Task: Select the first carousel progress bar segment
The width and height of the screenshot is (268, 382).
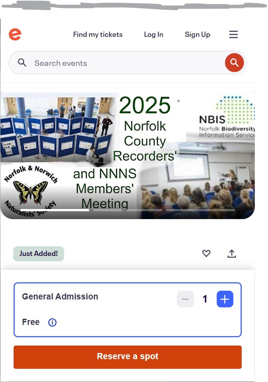Action: pos(55,210)
